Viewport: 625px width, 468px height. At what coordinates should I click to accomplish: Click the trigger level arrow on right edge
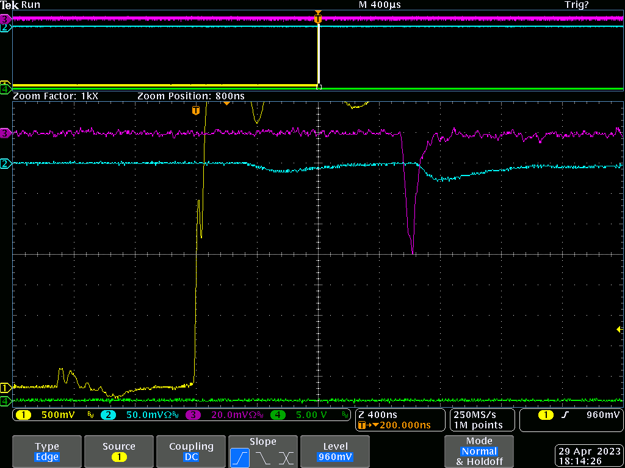tap(620, 330)
